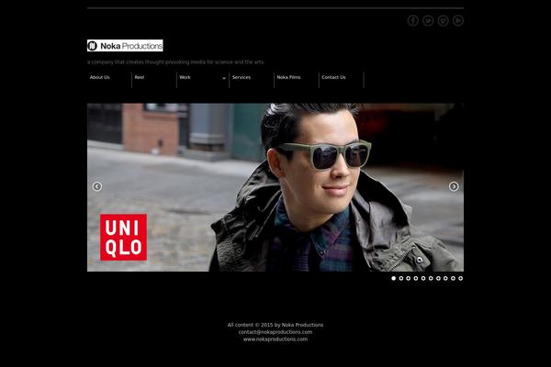The height and width of the screenshot is (367, 551).
Task: Open the Twitter social icon
Action: point(428,21)
